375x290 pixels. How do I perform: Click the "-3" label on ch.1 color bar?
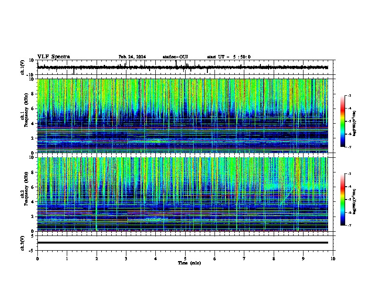coord(349,95)
